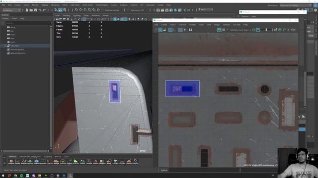Click the Wedge shelf tool
Viewport: 318px width, 178px height.
(56, 162)
